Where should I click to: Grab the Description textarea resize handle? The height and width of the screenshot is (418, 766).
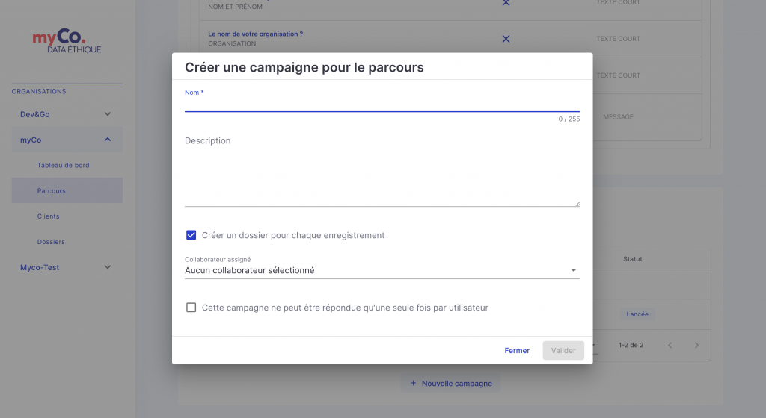point(577,204)
